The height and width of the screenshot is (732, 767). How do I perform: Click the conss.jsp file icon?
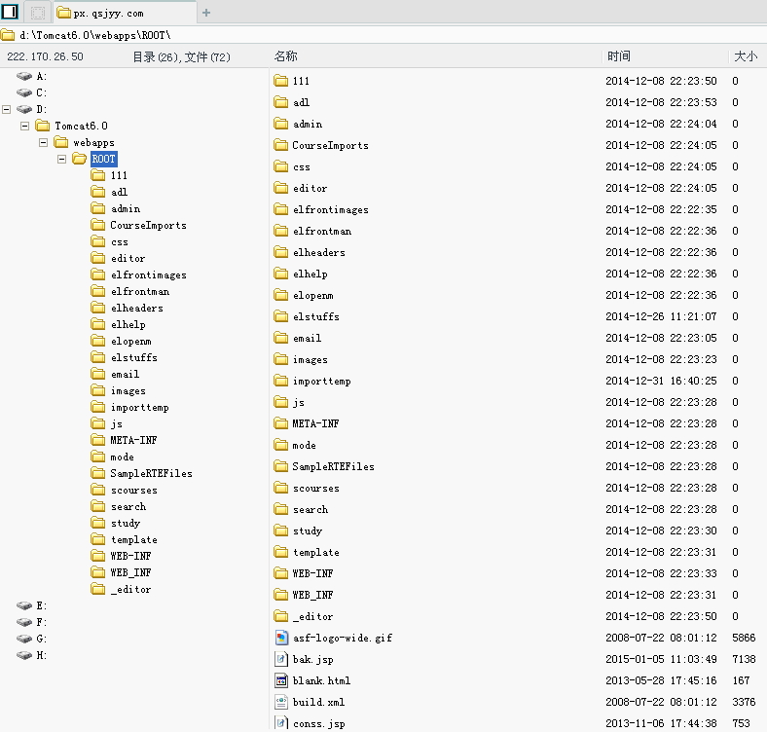tap(280, 723)
